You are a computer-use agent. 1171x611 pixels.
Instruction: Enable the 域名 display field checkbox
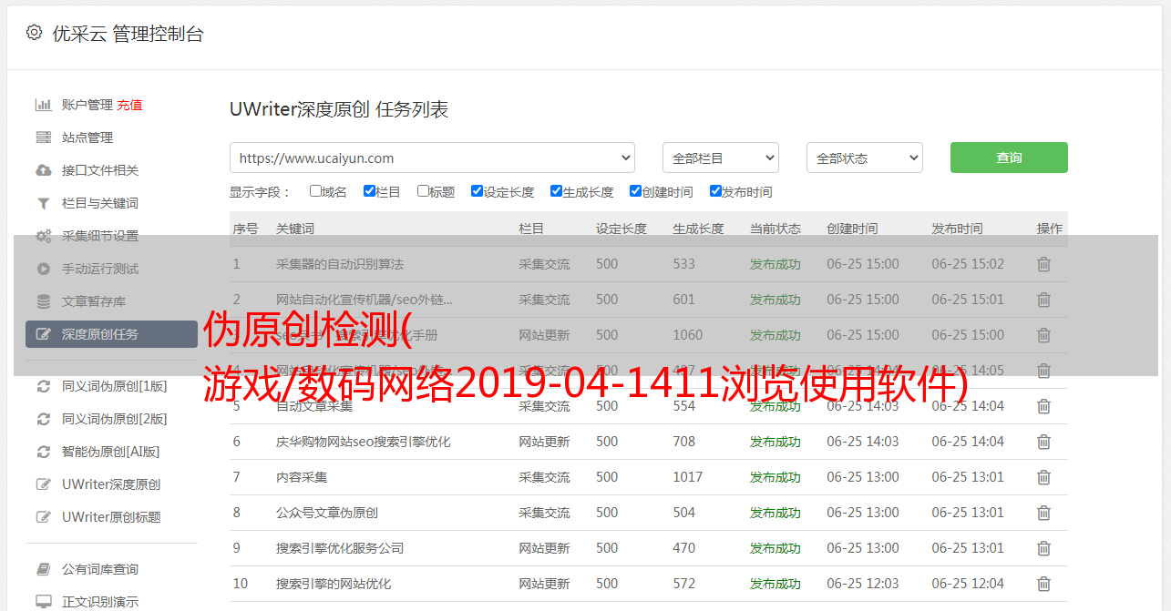point(315,191)
